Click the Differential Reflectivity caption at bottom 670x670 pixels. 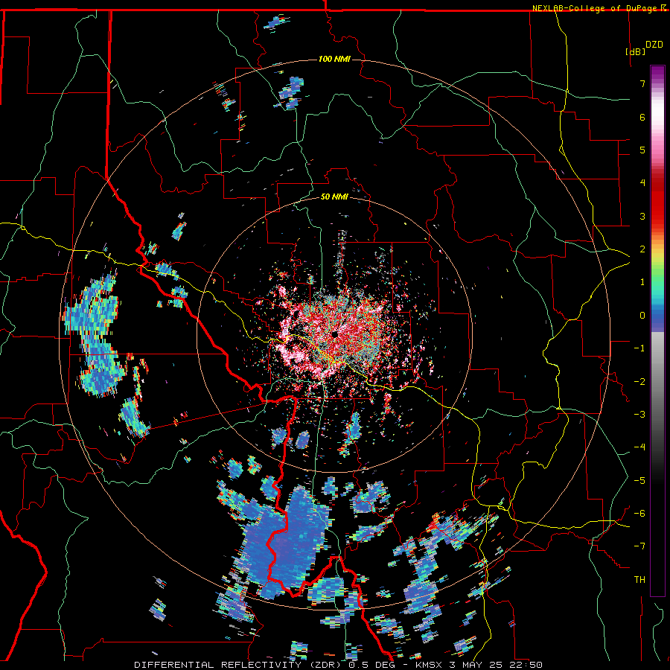[339, 665]
